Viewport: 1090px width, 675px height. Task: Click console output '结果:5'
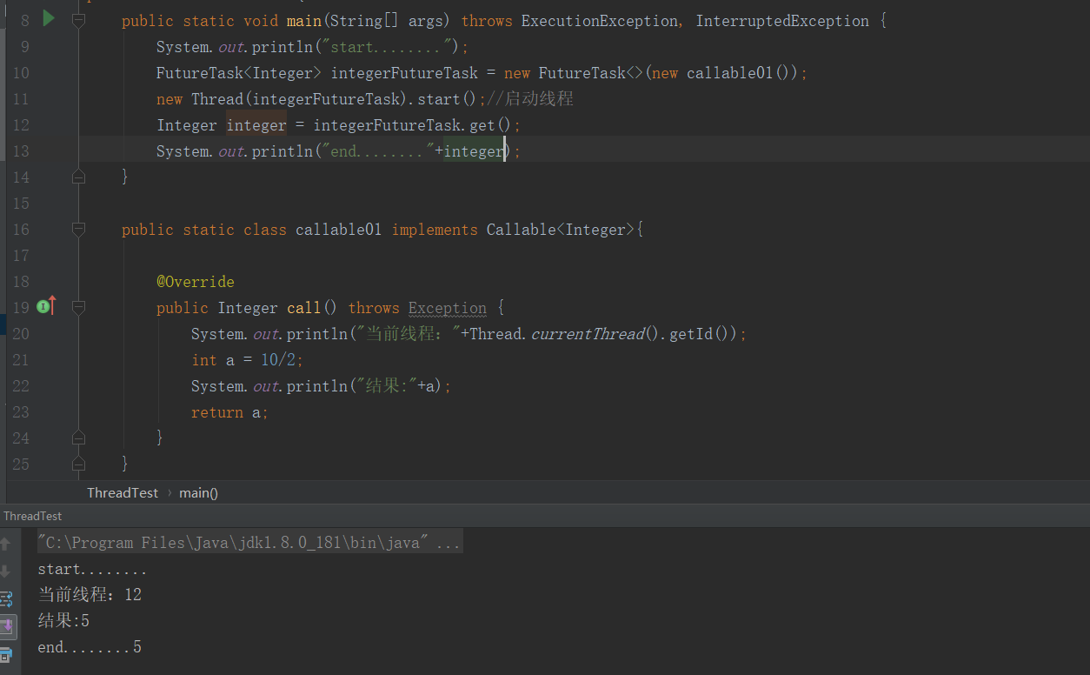[63, 621]
